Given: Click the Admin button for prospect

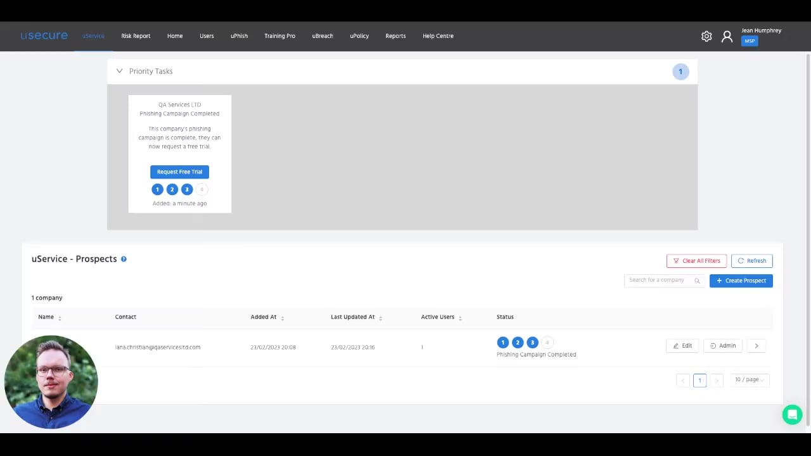Looking at the screenshot, I should 722,346.
